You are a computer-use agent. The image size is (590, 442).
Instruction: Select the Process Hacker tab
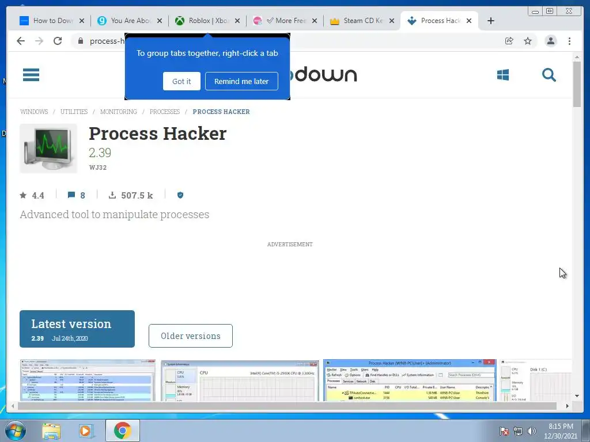[440, 21]
